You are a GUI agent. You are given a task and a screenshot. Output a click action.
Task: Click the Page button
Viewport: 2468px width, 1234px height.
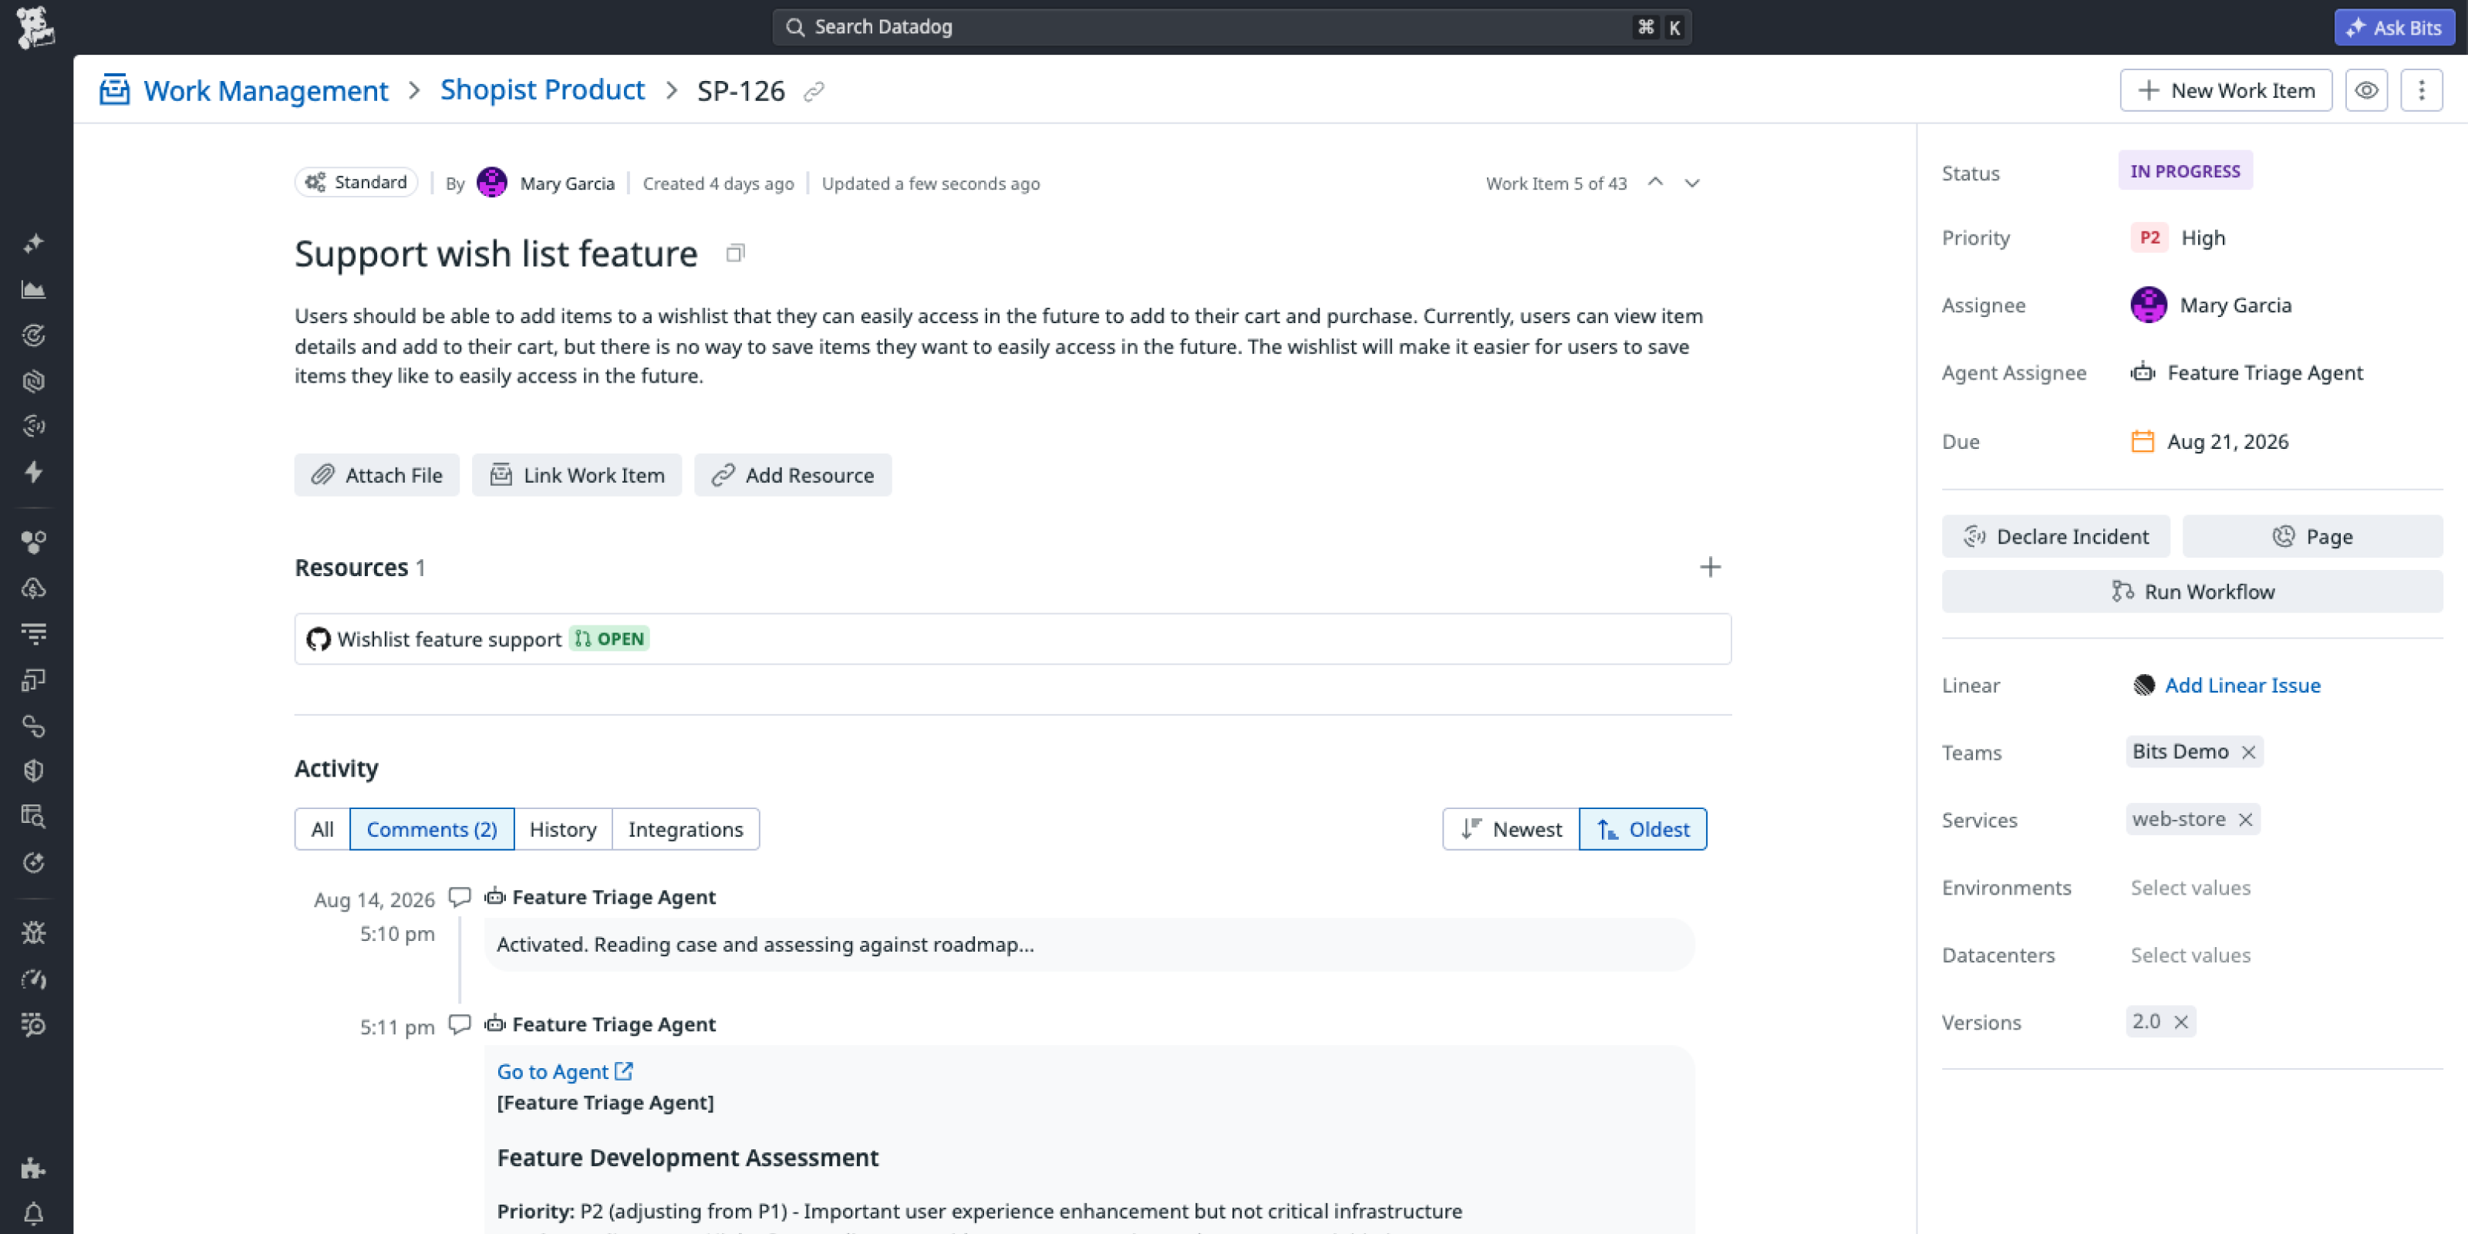2312,535
